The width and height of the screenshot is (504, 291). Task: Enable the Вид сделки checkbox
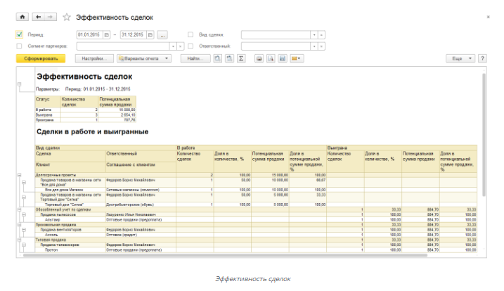pos(190,34)
